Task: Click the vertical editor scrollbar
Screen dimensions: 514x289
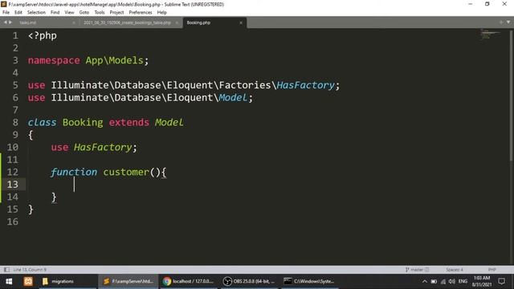Action: tap(512, 95)
